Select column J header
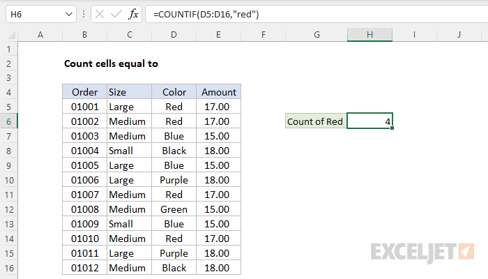 click(x=459, y=35)
